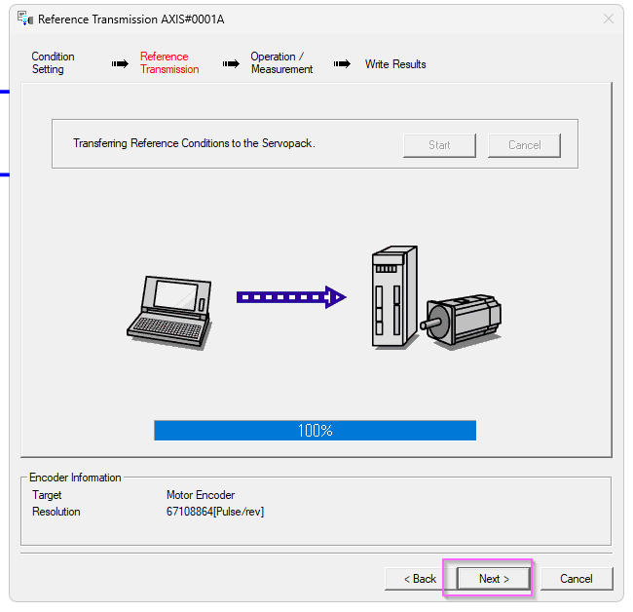This screenshot has width=633, height=612.
Task: Click arrow between Reference Transmission and Operation
Action: pyautogui.click(x=231, y=63)
